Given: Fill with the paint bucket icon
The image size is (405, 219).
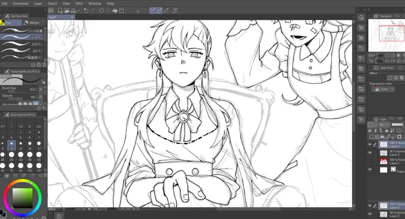Looking at the screenshot, I should click(x=115, y=11).
